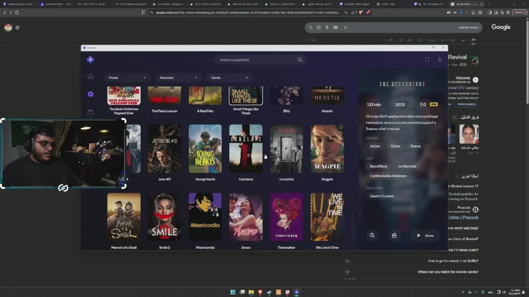This screenshot has width=529, height=297.
Task: Select the Discover compass icon in sidebar
Action: [x=91, y=94]
